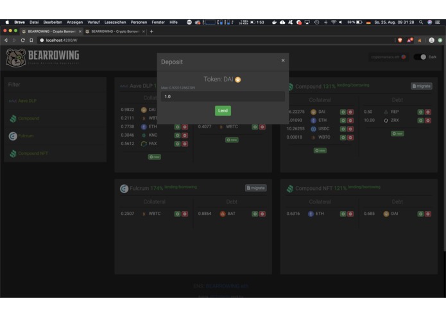
Task: Withdraw Compound ETH collateral with red icon
Action: (x=350, y=121)
